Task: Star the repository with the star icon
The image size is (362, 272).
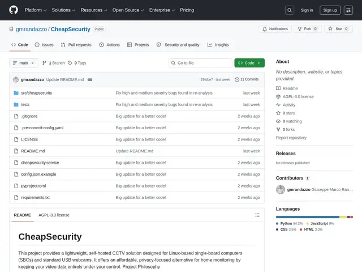Action: tap(330, 29)
